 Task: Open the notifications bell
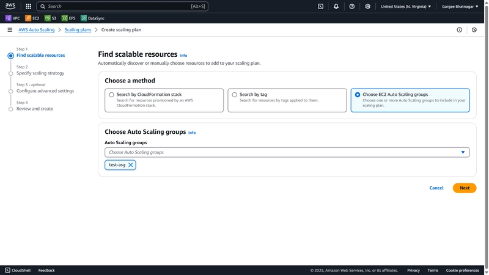(x=336, y=6)
